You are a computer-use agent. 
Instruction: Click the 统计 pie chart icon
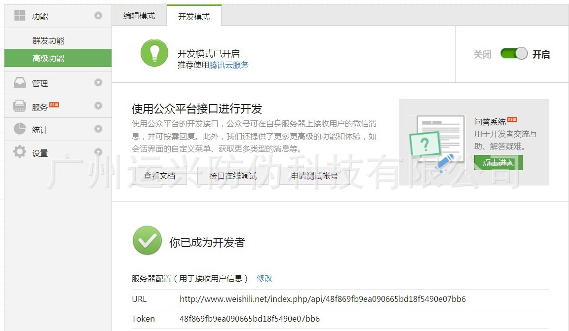20,129
